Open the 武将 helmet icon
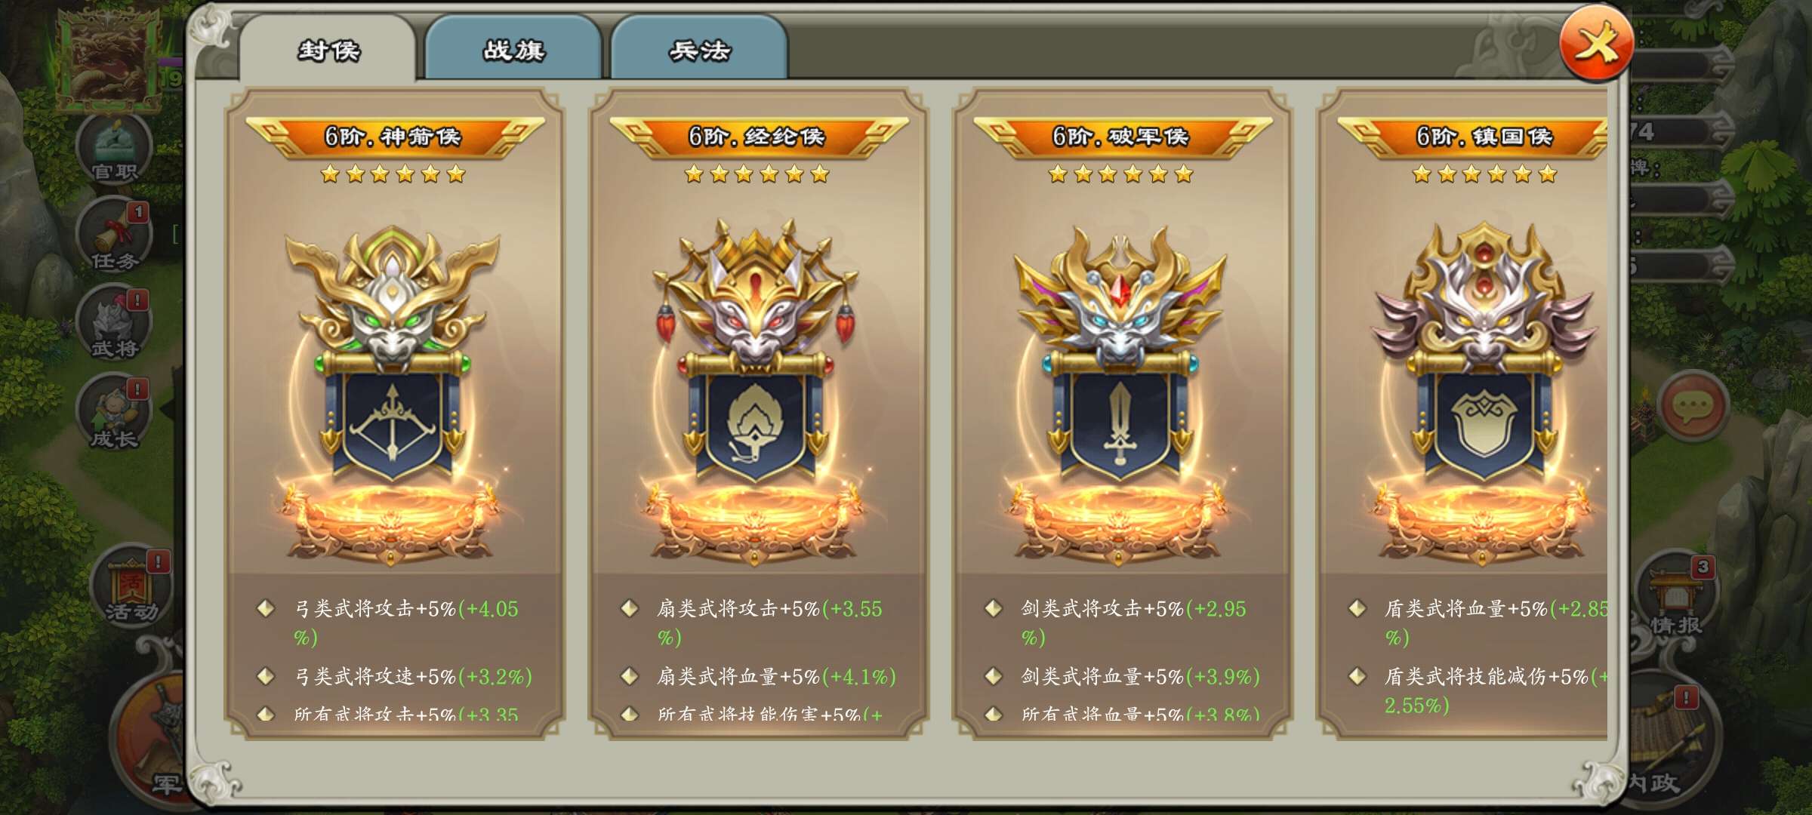Image resolution: width=1812 pixels, height=815 pixels. click(114, 324)
